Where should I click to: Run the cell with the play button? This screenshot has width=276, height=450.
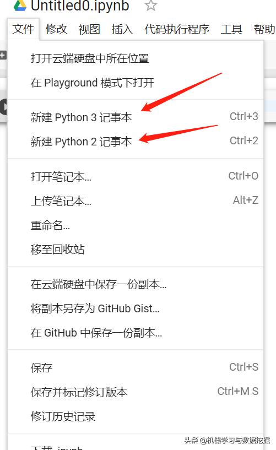pos(3,107)
